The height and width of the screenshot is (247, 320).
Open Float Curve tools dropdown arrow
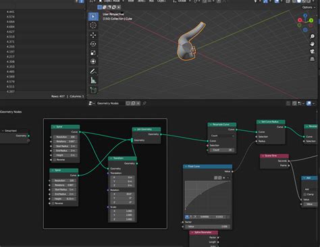228,177
